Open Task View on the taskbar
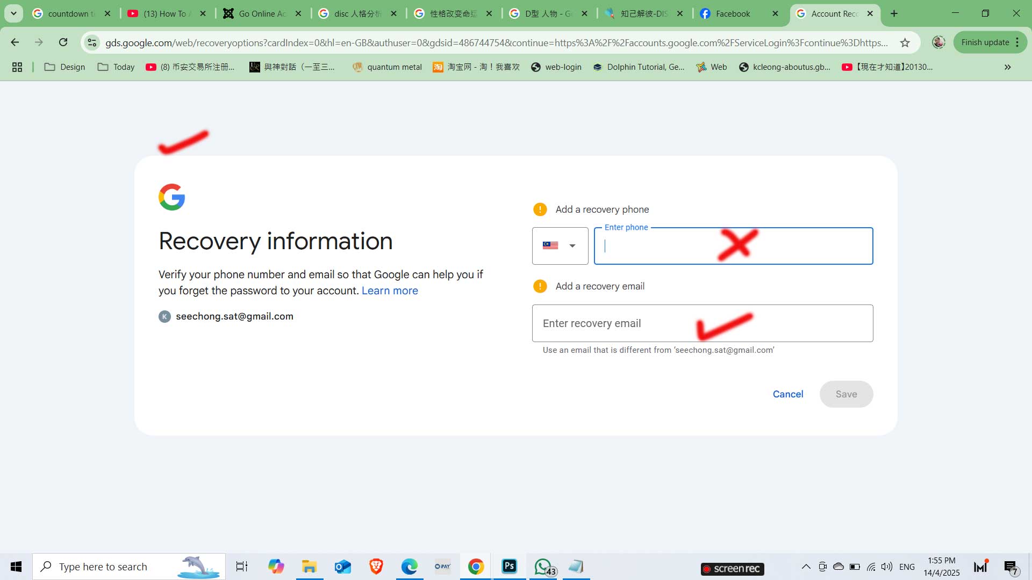This screenshot has width=1032, height=580. tap(242, 567)
